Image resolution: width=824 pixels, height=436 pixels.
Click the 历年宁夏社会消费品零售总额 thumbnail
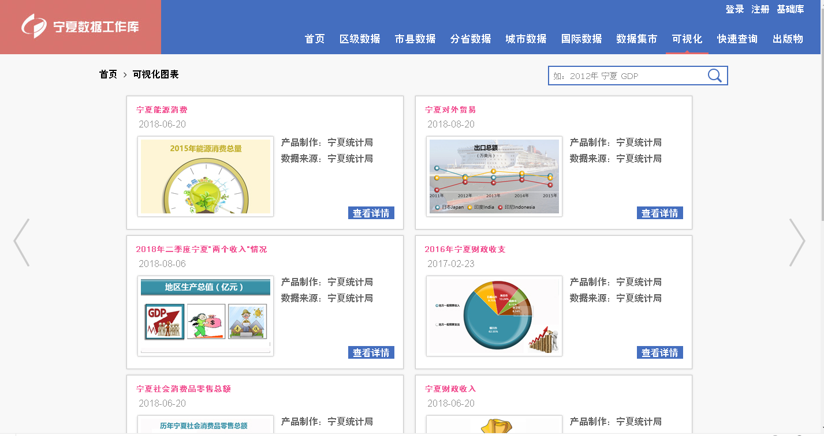coord(206,424)
